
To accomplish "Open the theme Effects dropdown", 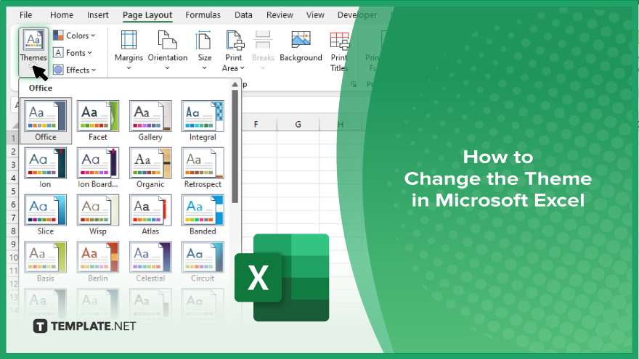I will [75, 70].
